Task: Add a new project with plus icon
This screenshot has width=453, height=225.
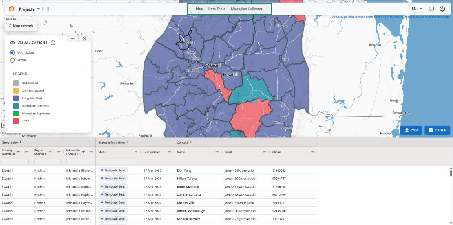Action: pyautogui.click(x=48, y=9)
